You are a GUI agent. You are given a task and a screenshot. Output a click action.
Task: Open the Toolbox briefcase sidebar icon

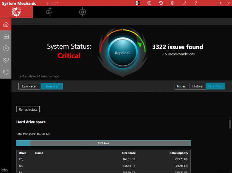click(6, 36)
